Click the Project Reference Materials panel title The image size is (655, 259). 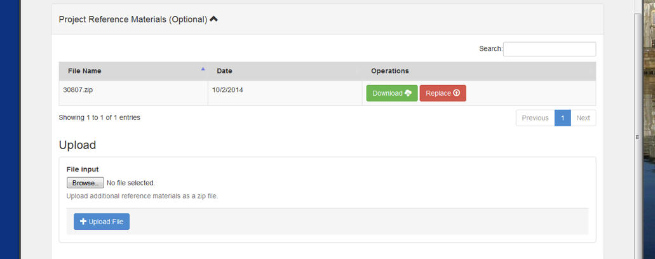[133, 20]
